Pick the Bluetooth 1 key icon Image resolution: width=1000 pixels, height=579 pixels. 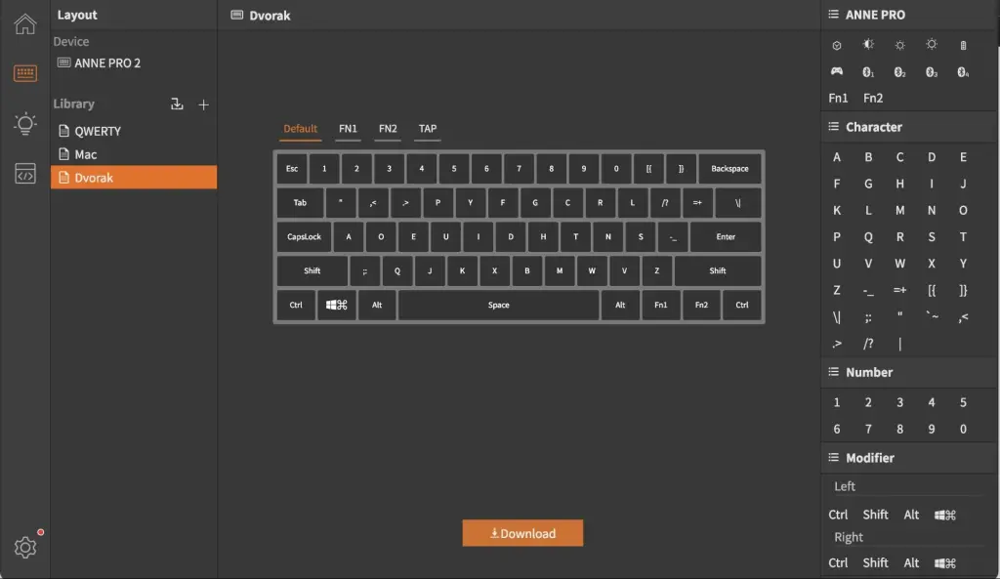tap(868, 72)
